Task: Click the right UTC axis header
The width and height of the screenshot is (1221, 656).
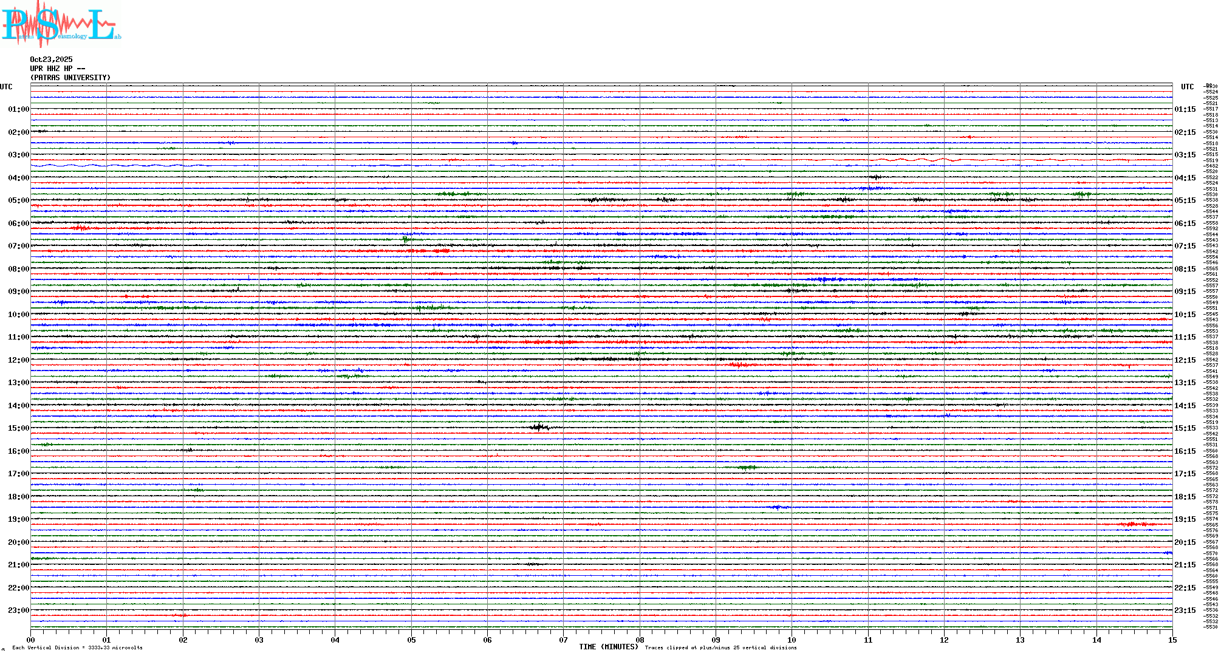Action: tap(1187, 87)
